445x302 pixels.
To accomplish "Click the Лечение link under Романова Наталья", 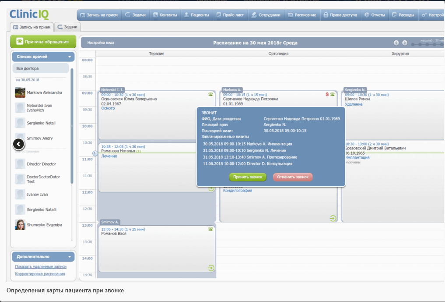I will [109, 156].
